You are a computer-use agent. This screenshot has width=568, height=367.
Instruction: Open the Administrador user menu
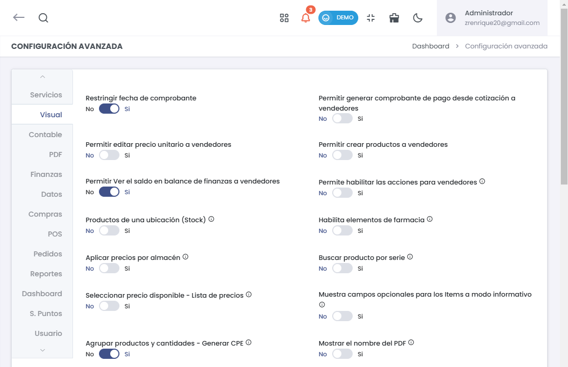(x=492, y=18)
